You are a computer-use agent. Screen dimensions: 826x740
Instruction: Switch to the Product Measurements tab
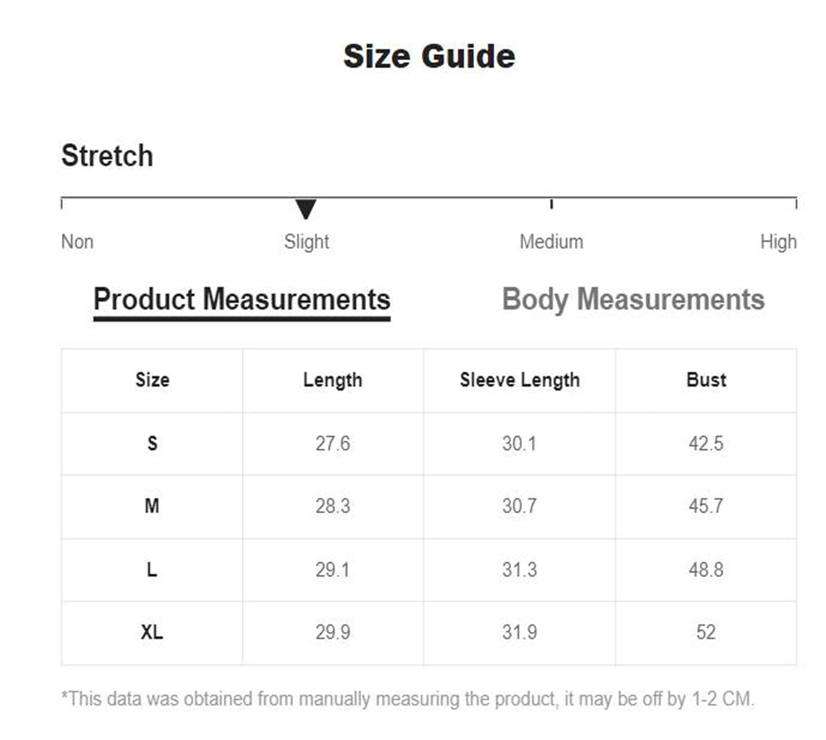point(242,300)
